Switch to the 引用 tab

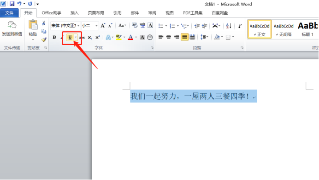tap(118, 13)
